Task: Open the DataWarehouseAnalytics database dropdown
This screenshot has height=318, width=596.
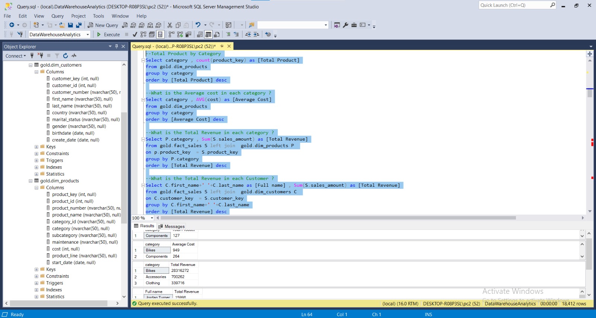Action: click(88, 35)
